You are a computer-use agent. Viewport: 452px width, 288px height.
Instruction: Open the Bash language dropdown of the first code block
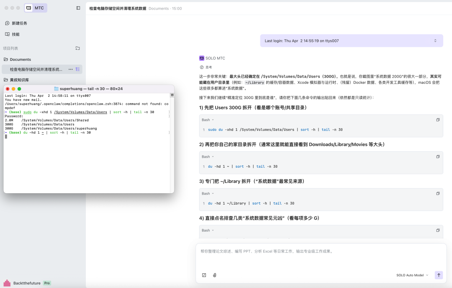pos(208,120)
